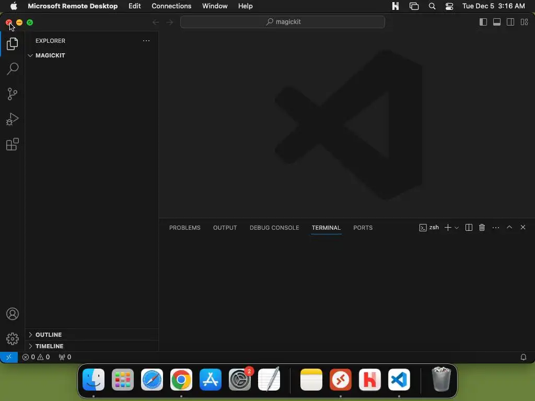The image size is (535, 401).
Task: Toggle the secondary side bar layout icon
Action: (x=510, y=22)
